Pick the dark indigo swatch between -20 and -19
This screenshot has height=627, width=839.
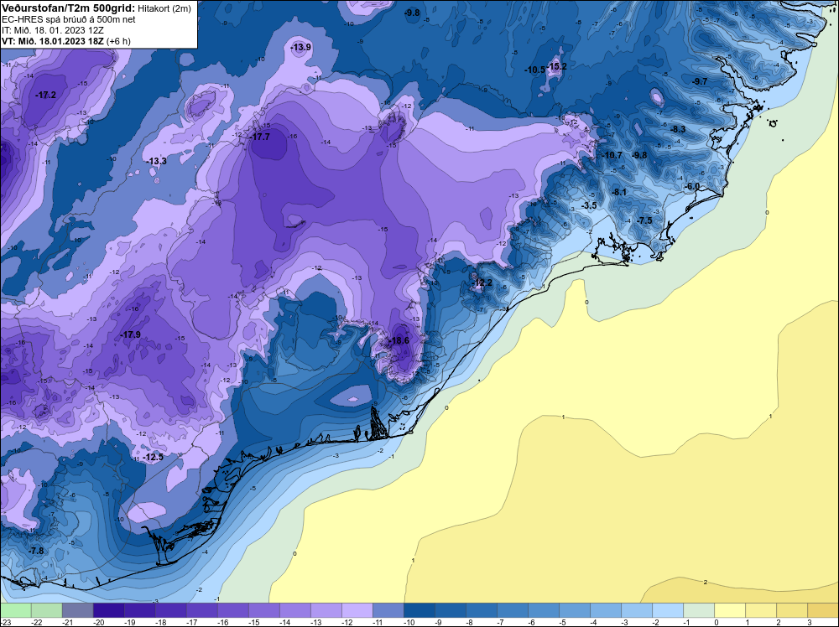(108, 610)
